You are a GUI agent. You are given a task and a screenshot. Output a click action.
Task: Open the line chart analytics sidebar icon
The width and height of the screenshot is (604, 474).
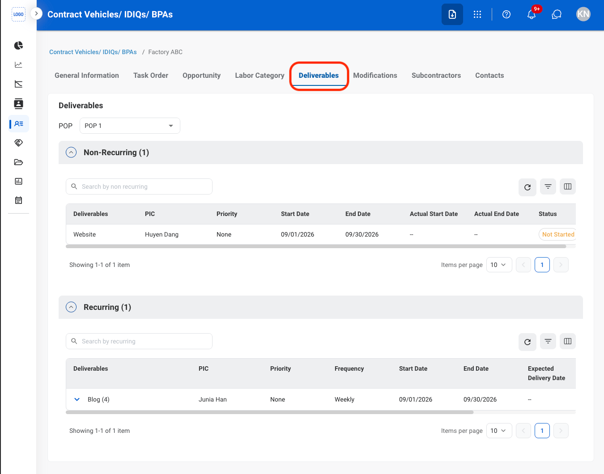click(x=18, y=65)
